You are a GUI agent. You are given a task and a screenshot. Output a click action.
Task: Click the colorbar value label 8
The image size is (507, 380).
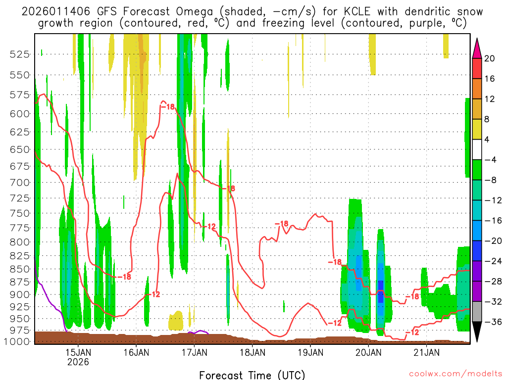(487, 119)
